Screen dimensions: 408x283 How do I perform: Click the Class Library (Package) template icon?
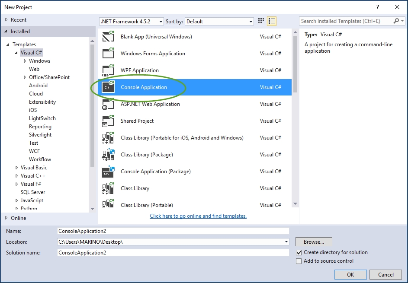tap(108, 155)
